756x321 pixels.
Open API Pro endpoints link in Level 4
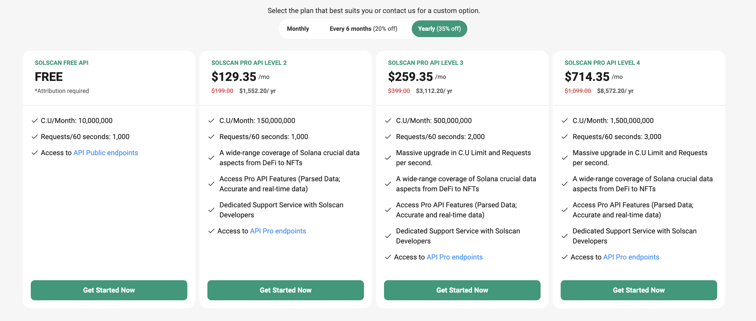tap(631, 257)
